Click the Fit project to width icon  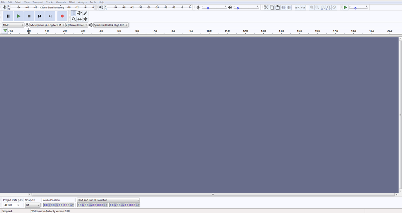[329, 7]
